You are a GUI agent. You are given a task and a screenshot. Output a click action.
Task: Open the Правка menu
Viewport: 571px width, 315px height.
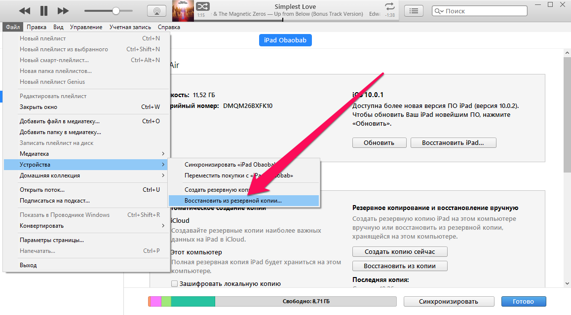click(x=37, y=27)
